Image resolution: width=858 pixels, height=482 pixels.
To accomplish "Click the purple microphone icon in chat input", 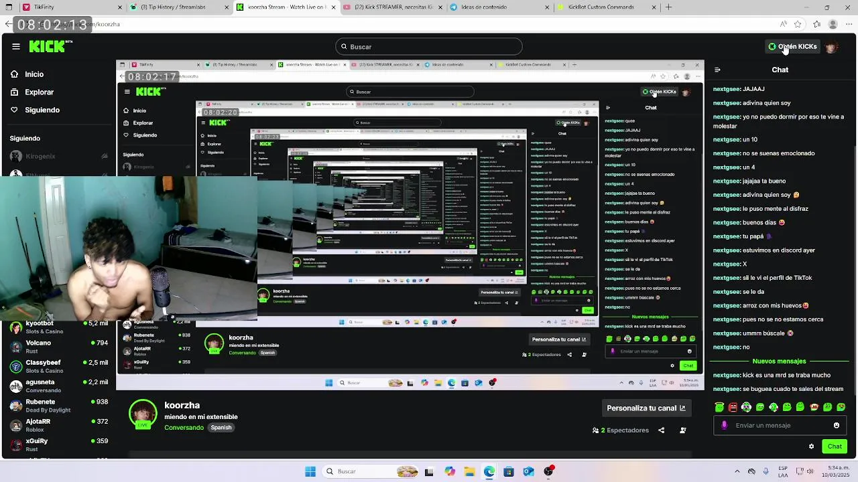I will [724, 425].
